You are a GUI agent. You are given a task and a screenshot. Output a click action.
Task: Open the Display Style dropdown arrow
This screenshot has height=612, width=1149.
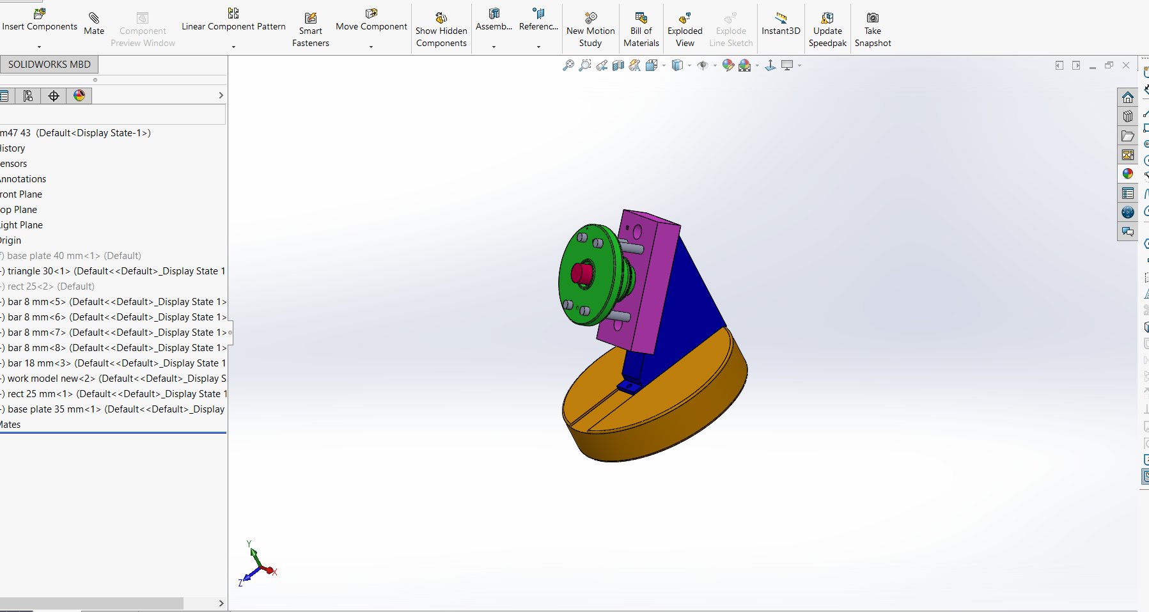pos(689,65)
